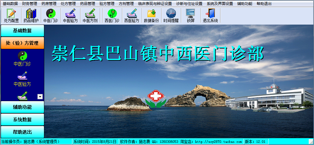
Task: Launch 西医门诊 stethoscope icon
Action: point(112,16)
